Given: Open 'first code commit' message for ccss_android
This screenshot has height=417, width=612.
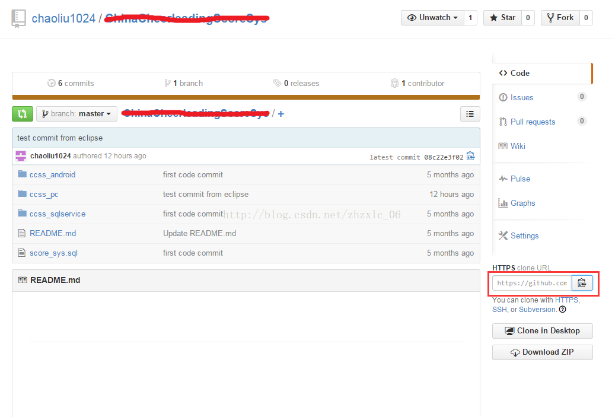Looking at the screenshot, I should click(x=193, y=175).
